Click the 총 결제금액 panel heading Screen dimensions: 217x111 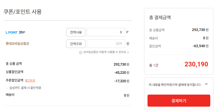click(160, 18)
